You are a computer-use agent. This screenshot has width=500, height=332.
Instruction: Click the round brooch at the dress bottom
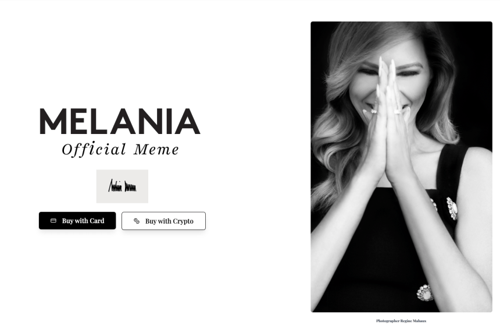tap(425, 293)
